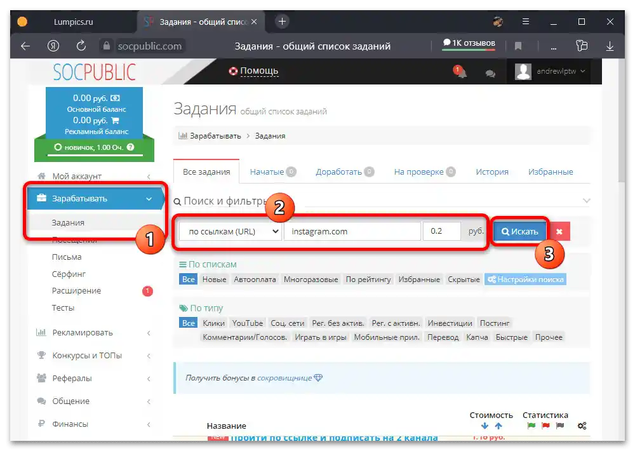Go back with the browser back arrow
The width and height of the screenshot is (635, 451).
click(x=25, y=46)
